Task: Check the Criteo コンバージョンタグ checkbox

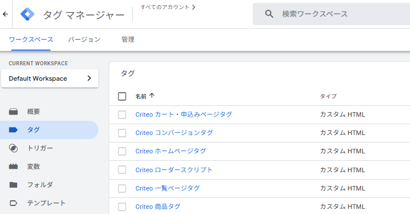Action: pos(122,133)
